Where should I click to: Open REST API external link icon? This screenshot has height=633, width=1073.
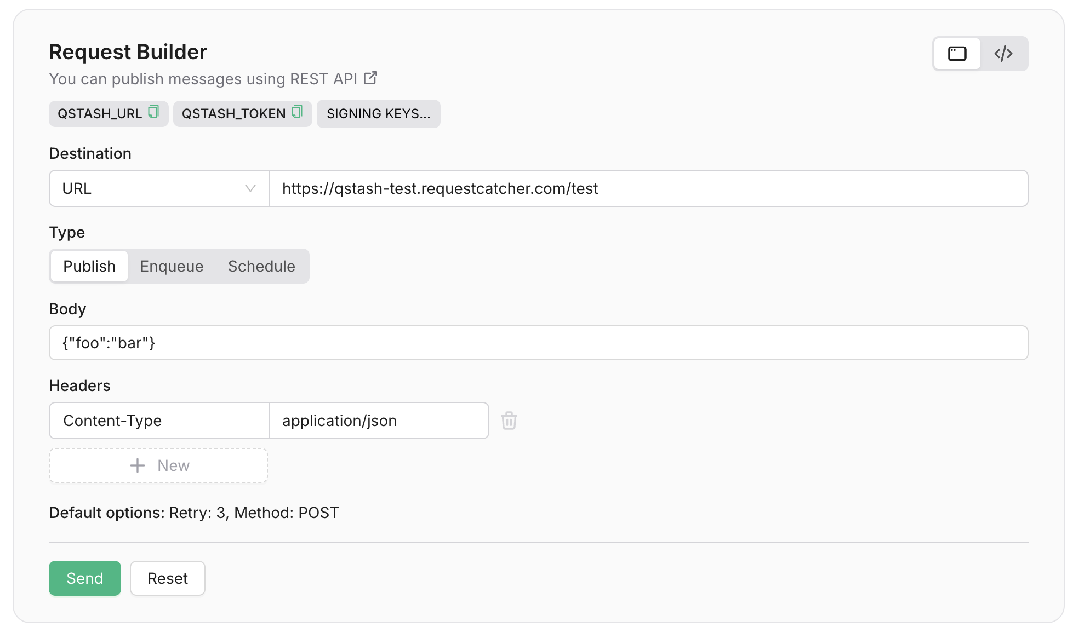[x=370, y=78]
